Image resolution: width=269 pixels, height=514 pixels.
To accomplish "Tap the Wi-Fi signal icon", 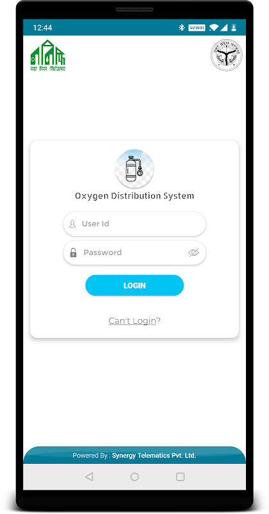I will coord(214,28).
